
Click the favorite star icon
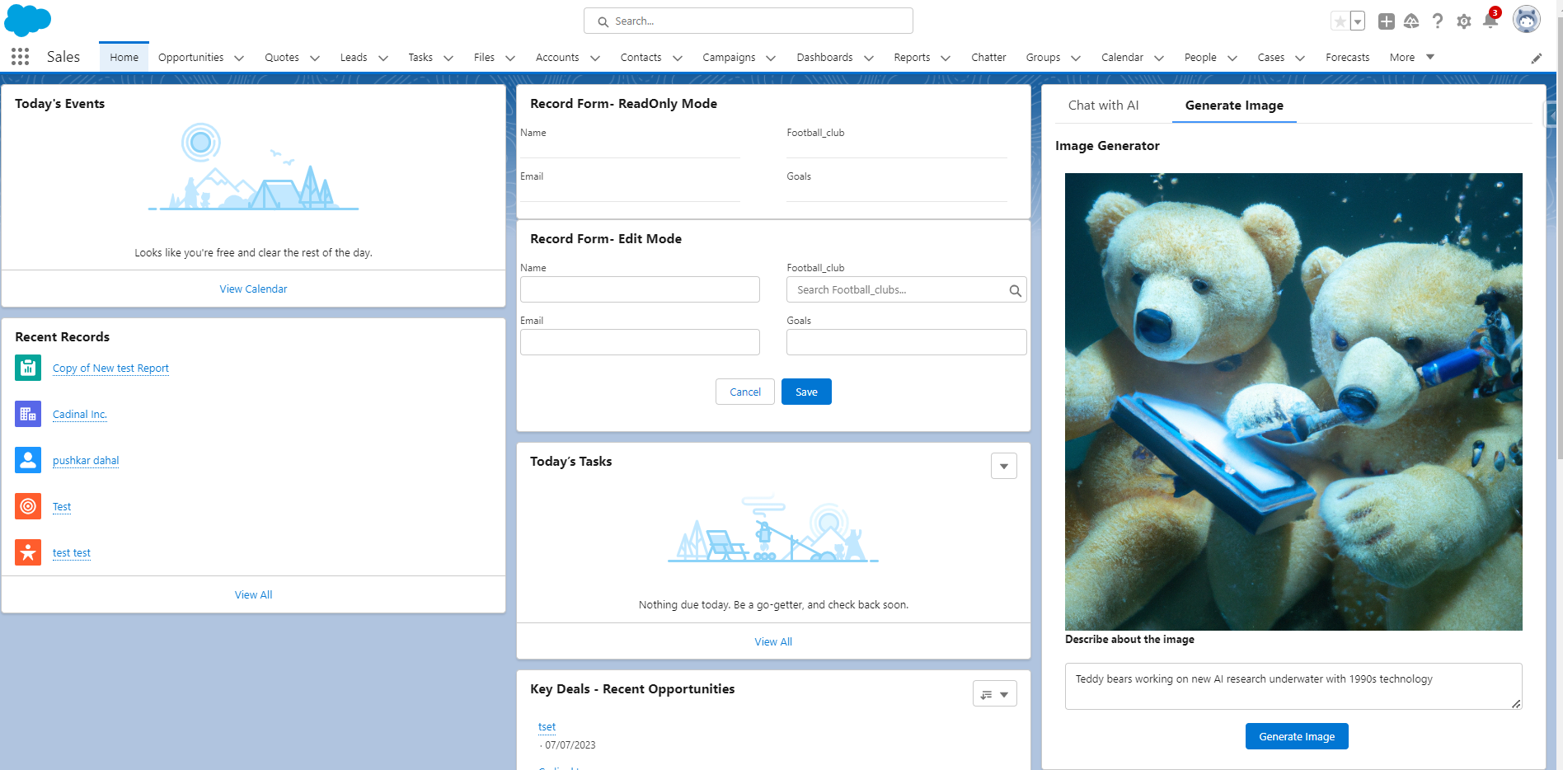[1338, 21]
